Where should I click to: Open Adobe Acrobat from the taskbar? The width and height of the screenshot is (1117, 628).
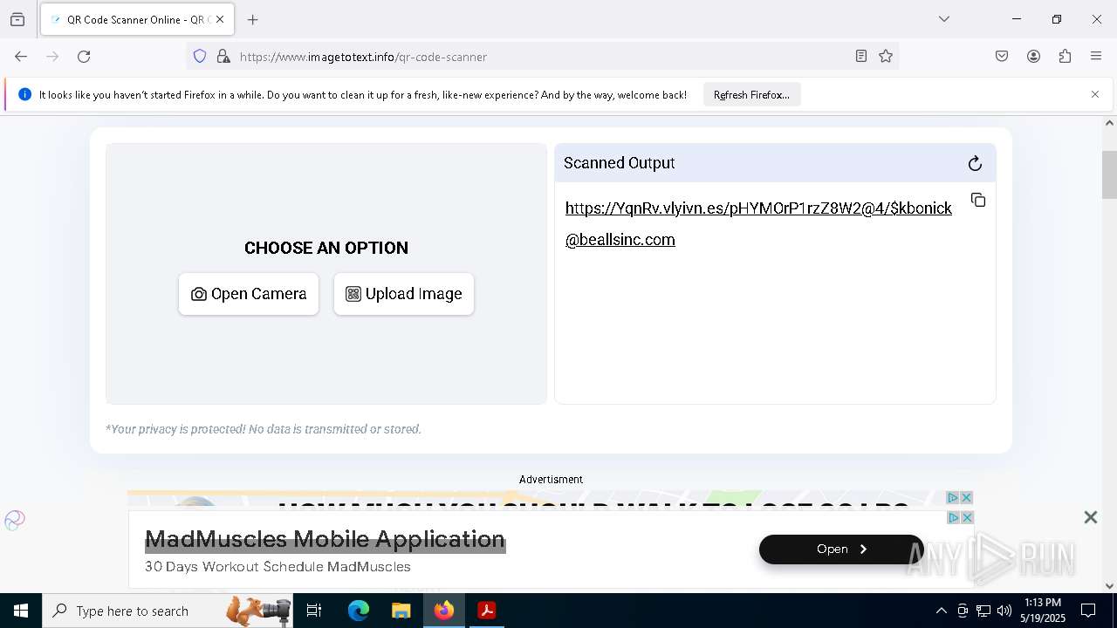point(487,611)
